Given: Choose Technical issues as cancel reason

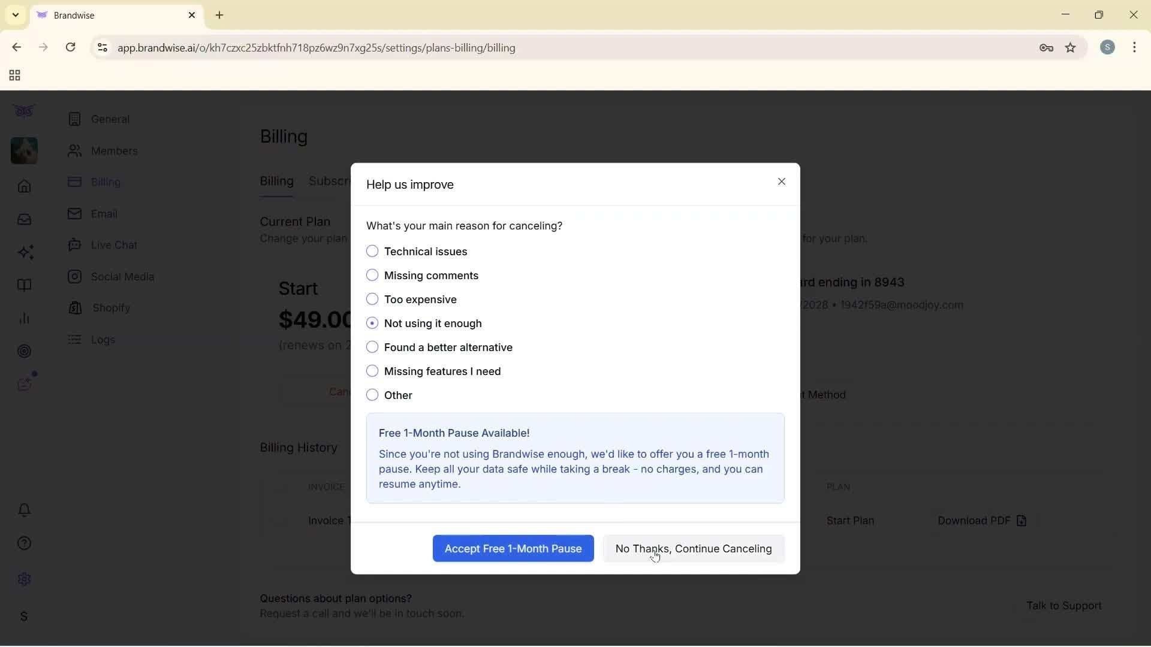Looking at the screenshot, I should [x=372, y=251].
